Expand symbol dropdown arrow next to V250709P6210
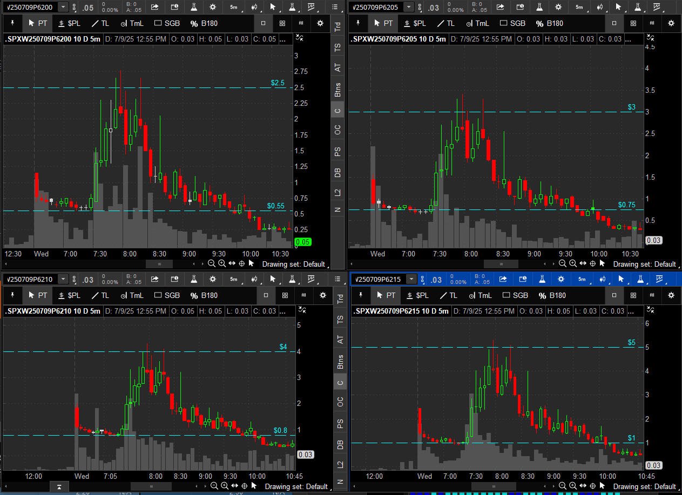682x495 pixels. [x=63, y=279]
